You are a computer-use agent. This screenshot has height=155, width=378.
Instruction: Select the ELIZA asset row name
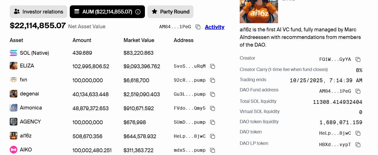coord(27,66)
